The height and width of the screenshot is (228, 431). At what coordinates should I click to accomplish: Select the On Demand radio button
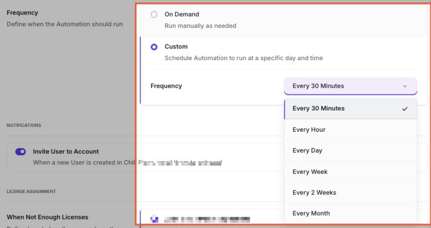point(154,15)
